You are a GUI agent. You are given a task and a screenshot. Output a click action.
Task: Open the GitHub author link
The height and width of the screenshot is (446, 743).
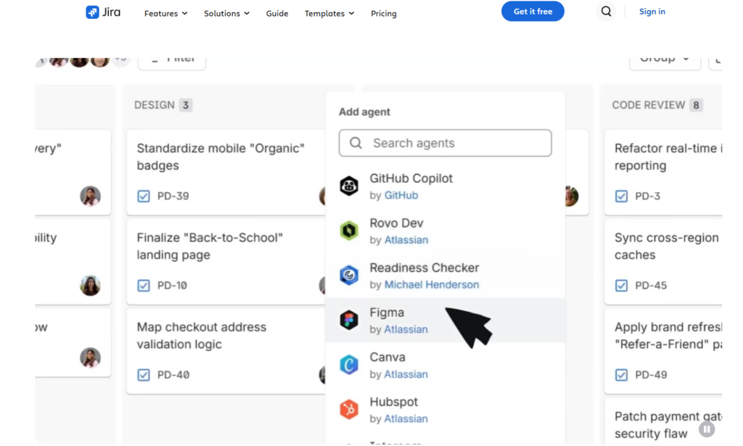point(401,195)
